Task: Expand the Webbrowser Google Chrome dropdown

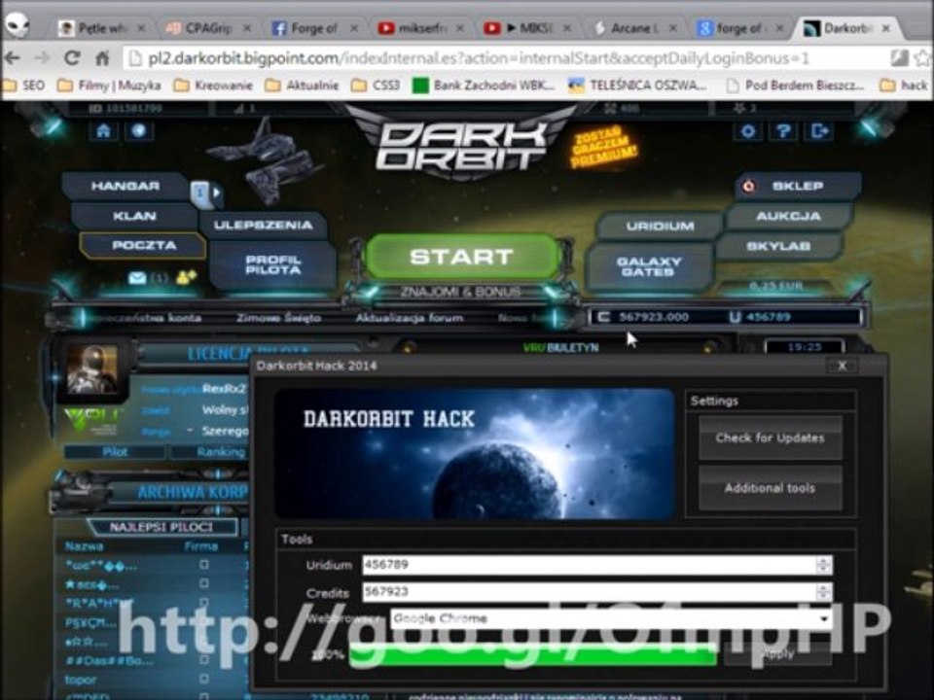Action: (x=824, y=619)
